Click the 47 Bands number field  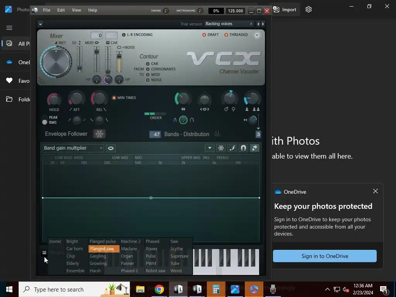coord(155,134)
